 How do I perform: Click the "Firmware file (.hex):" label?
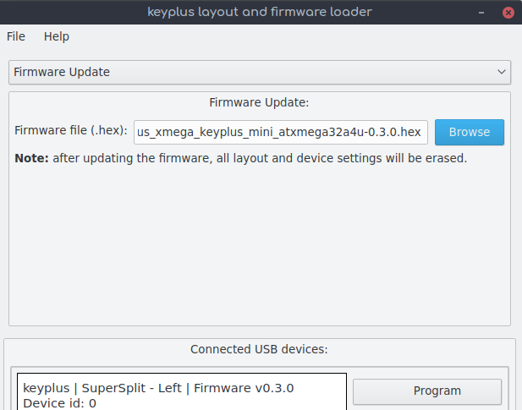71,130
